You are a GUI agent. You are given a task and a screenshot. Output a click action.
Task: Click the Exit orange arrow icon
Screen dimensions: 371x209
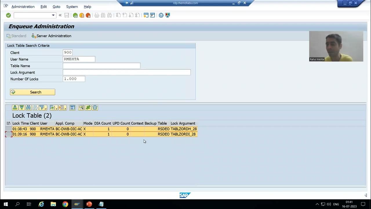pyautogui.click(x=82, y=15)
